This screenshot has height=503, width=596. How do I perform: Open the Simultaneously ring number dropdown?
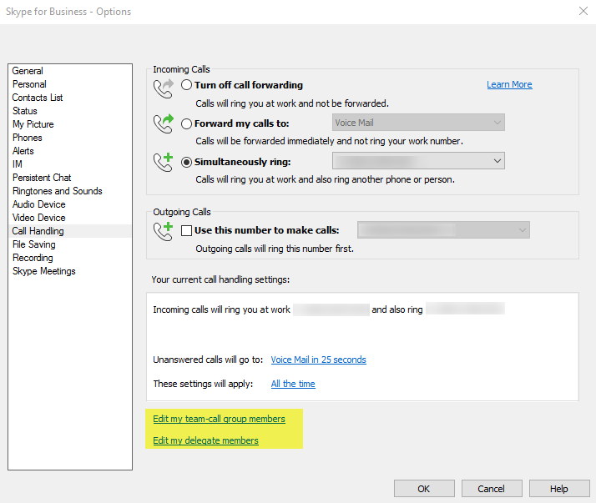pyautogui.click(x=418, y=161)
